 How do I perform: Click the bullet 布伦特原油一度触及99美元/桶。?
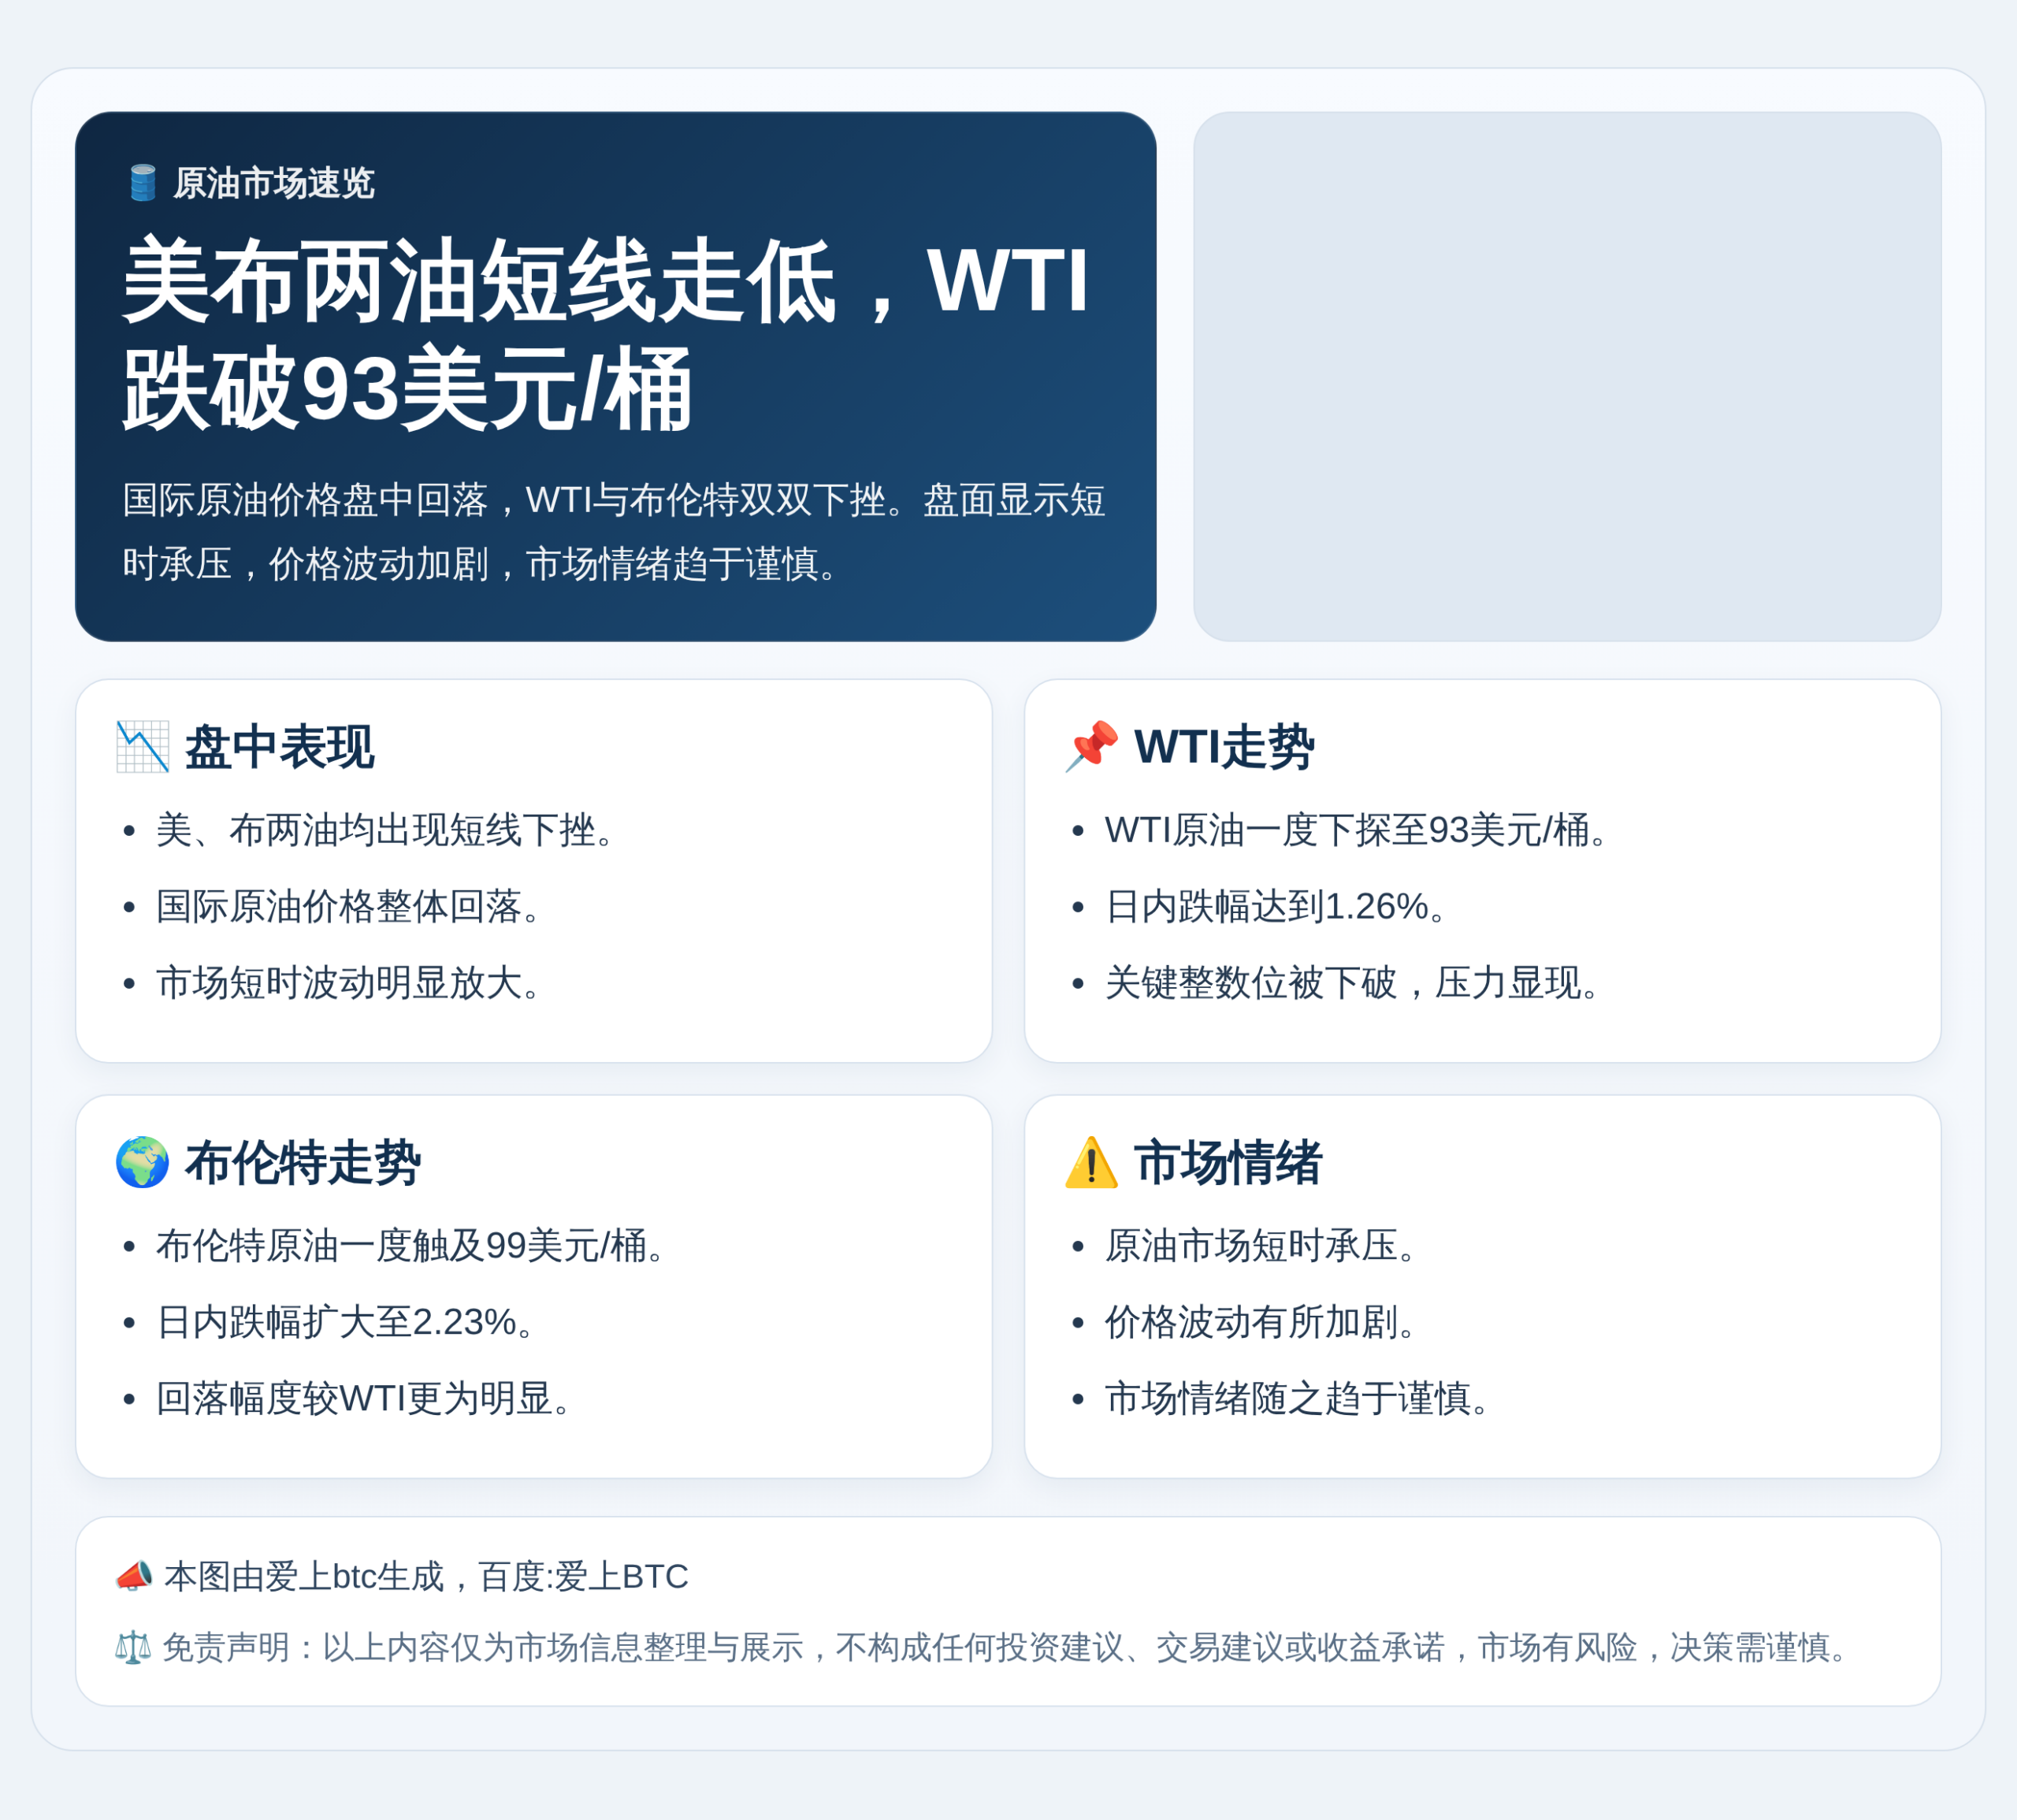point(412,1245)
